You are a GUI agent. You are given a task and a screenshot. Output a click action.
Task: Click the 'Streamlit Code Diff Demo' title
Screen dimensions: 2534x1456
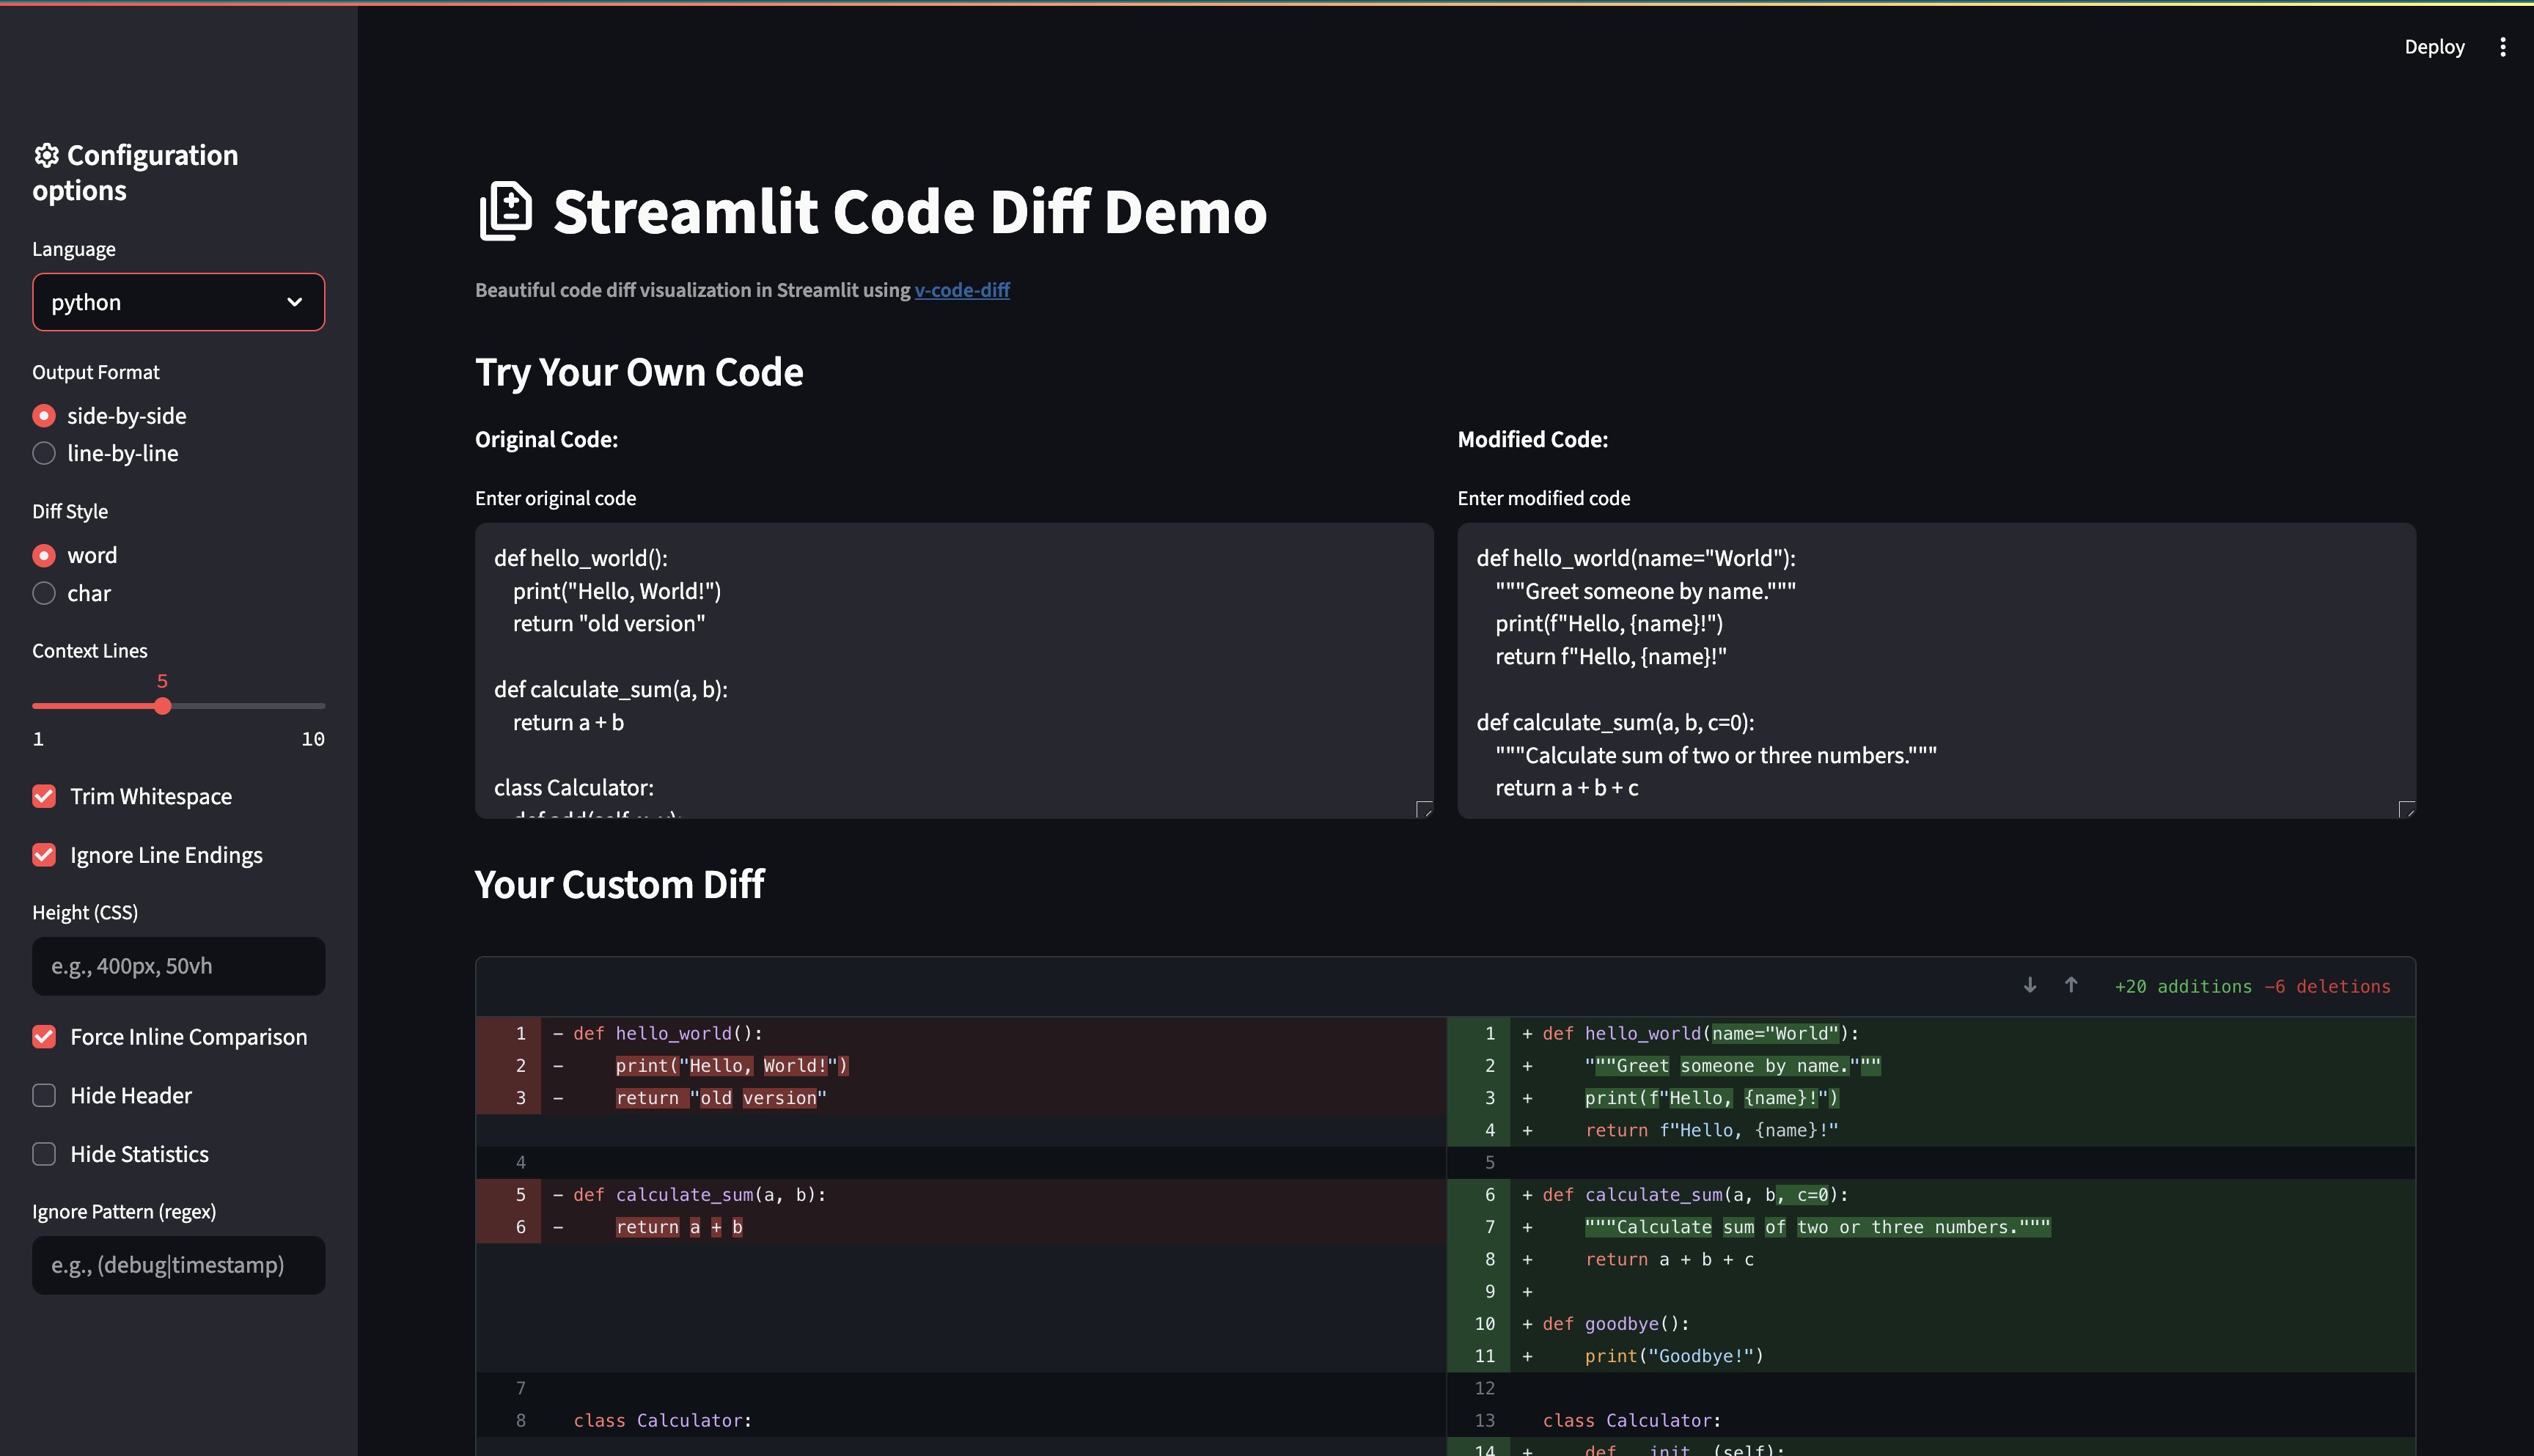point(910,212)
